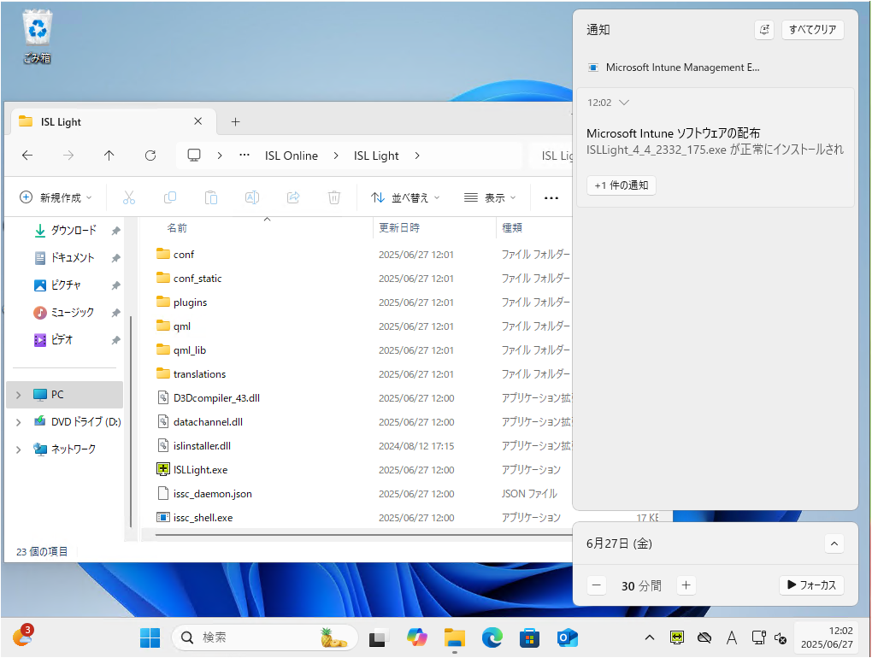872x658 pixels.
Task: Select ドキュメント in the navigation pane
Action: tap(66, 257)
